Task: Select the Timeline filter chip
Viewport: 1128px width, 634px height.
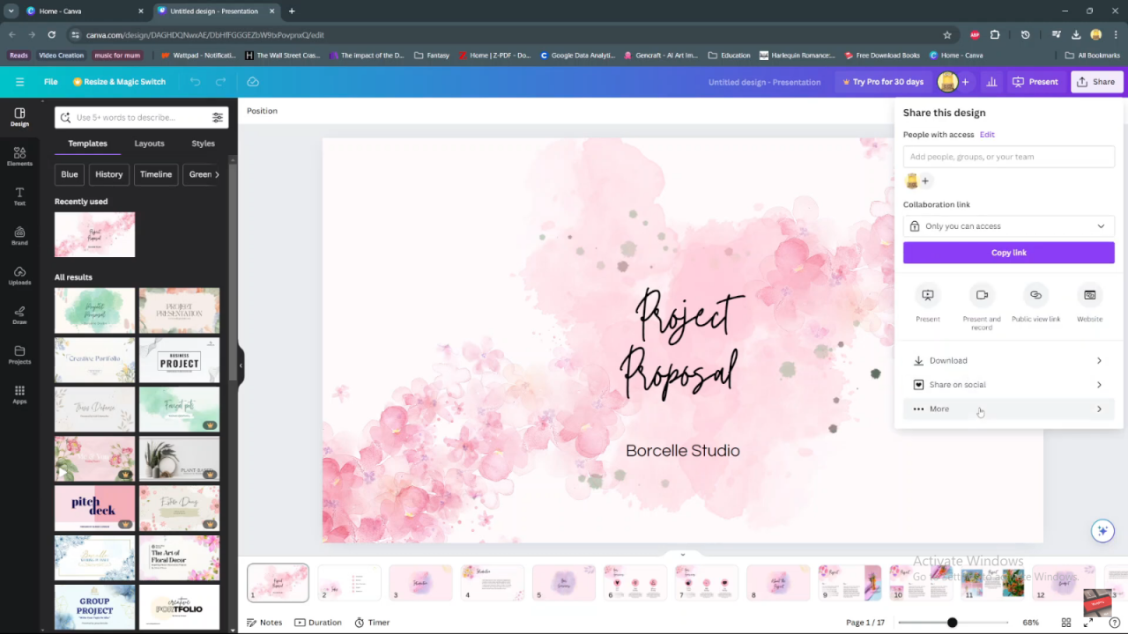Action: pyautogui.click(x=156, y=174)
